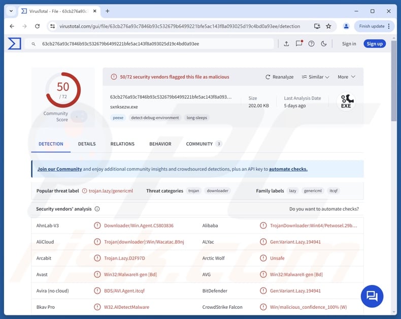Click the automate checks link
This screenshot has width=401, height=319.
point(288,169)
